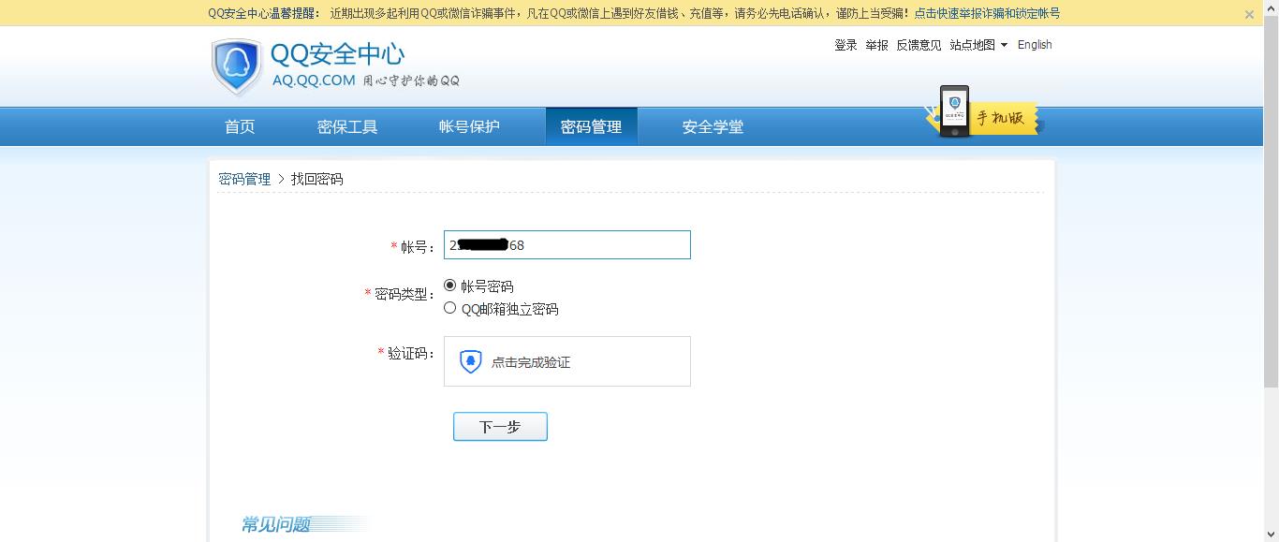
Task: Open the 安全学堂 nav tab
Action: pos(713,126)
